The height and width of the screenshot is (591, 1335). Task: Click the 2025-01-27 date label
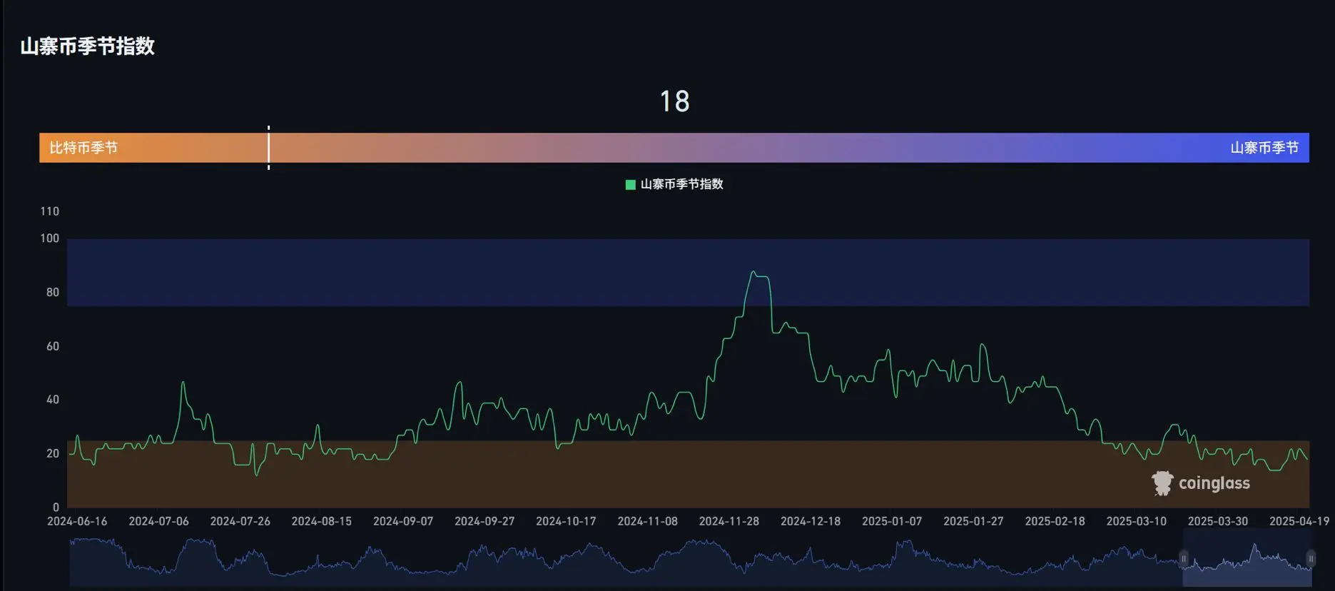click(x=973, y=521)
